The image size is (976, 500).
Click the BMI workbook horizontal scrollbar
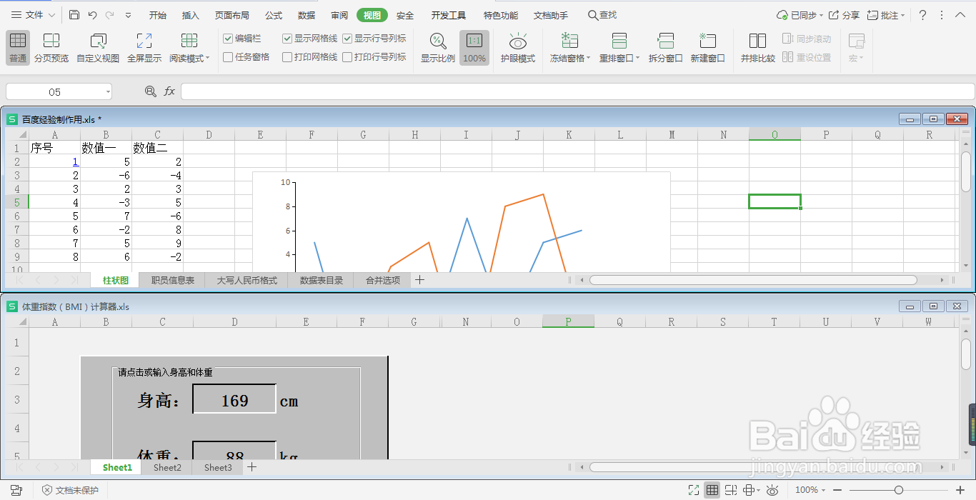753,467
